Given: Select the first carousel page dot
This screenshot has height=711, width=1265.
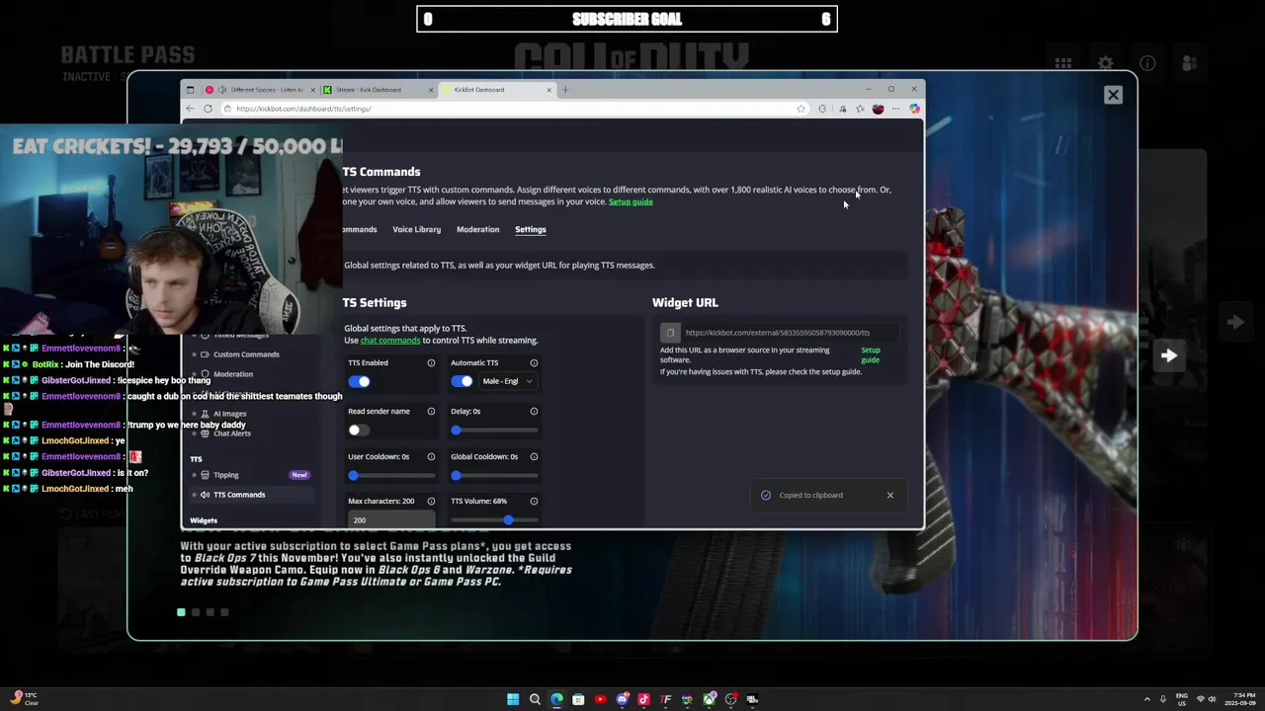Looking at the screenshot, I should tap(181, 612).
